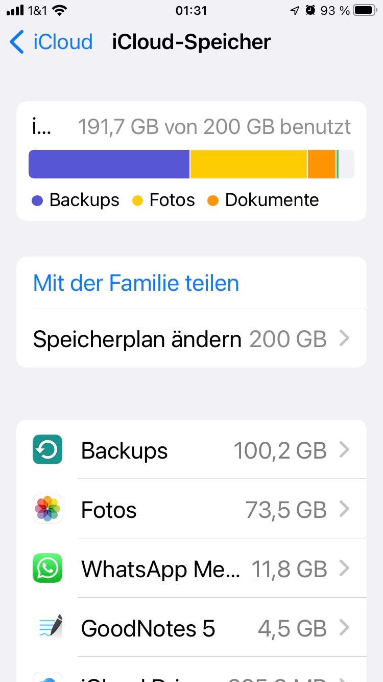Tap the alarm clock status icon
The height and width of the screenshot is (682, 383).
coord(310,10)
